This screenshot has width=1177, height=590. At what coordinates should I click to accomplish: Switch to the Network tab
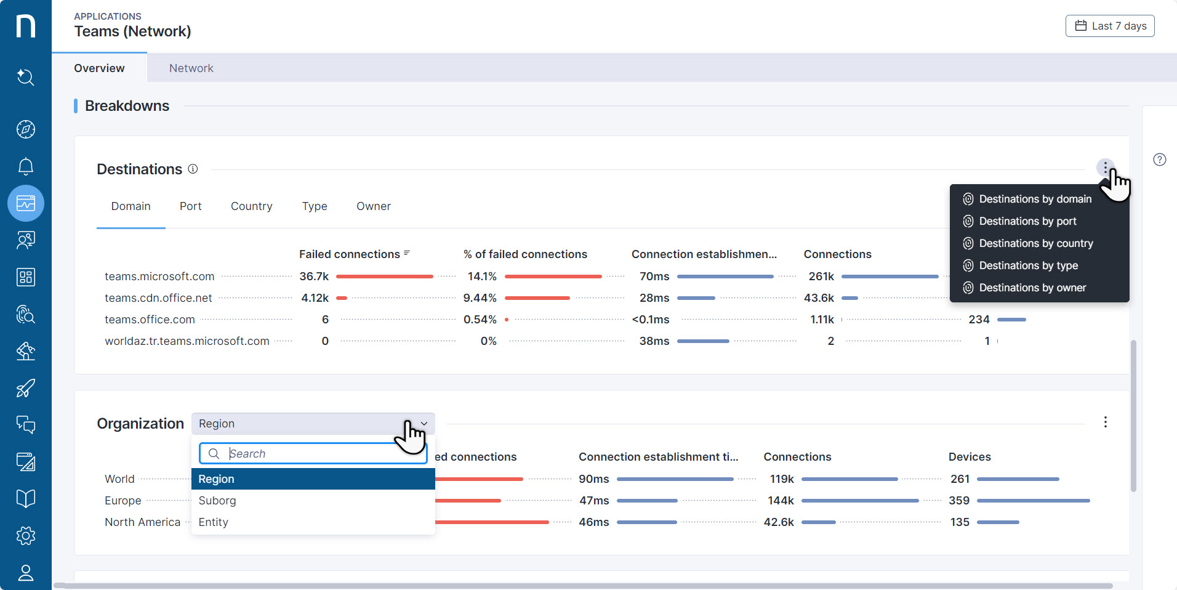(x=191, y=68)
